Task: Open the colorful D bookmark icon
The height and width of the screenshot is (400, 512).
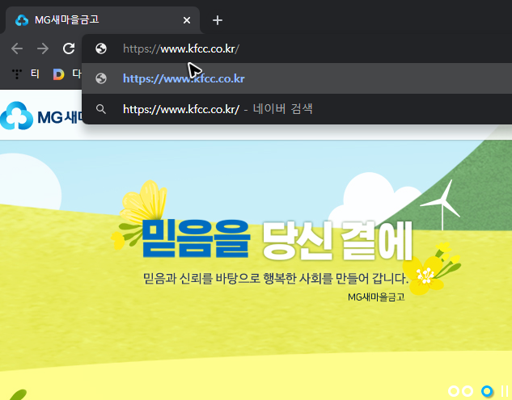Action: click(x=58, y=74)
